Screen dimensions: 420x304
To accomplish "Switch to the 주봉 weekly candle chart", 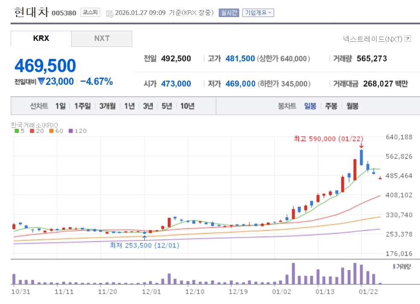I will (x=331, y=106).
